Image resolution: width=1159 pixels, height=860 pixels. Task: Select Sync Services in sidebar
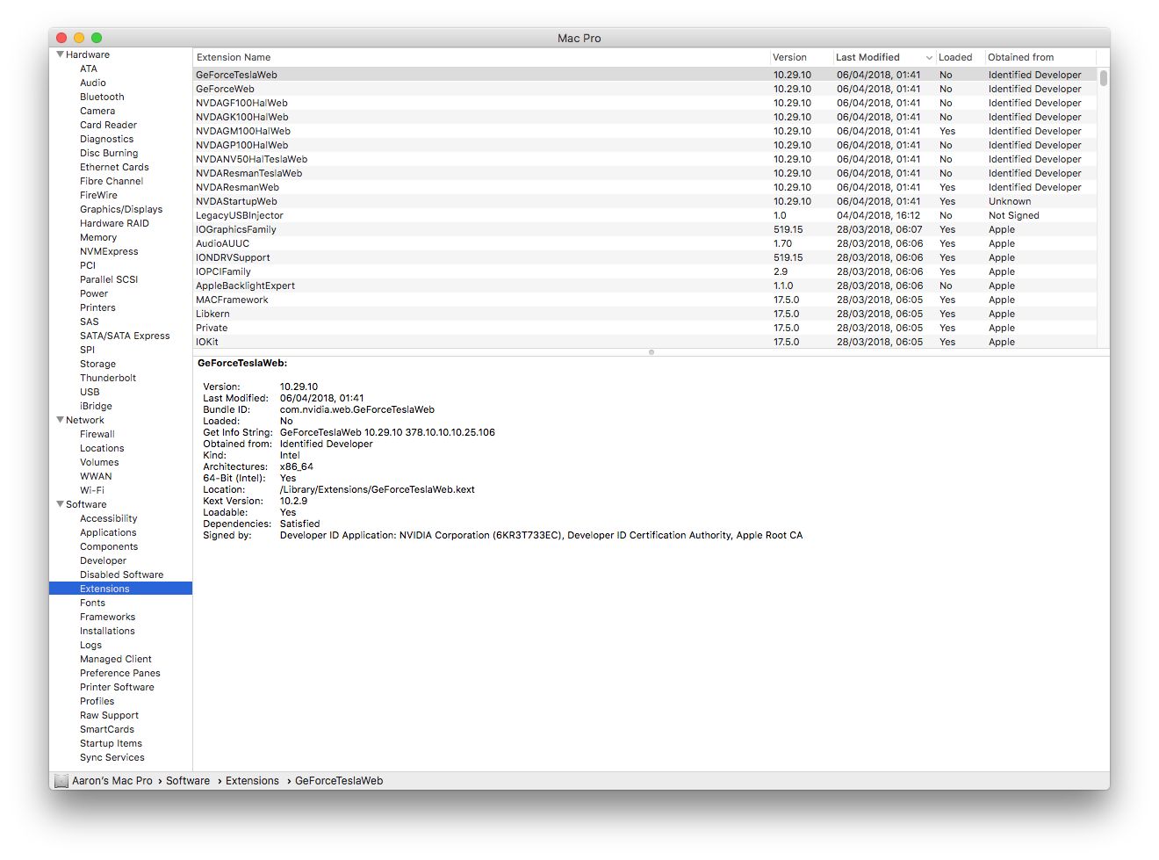point(112,757)
